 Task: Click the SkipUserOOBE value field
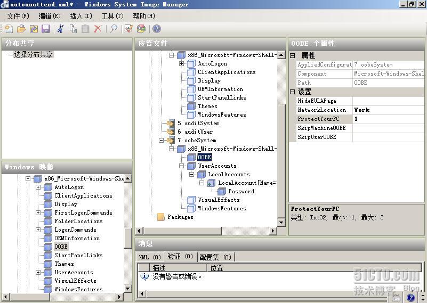tap(388, 137)
